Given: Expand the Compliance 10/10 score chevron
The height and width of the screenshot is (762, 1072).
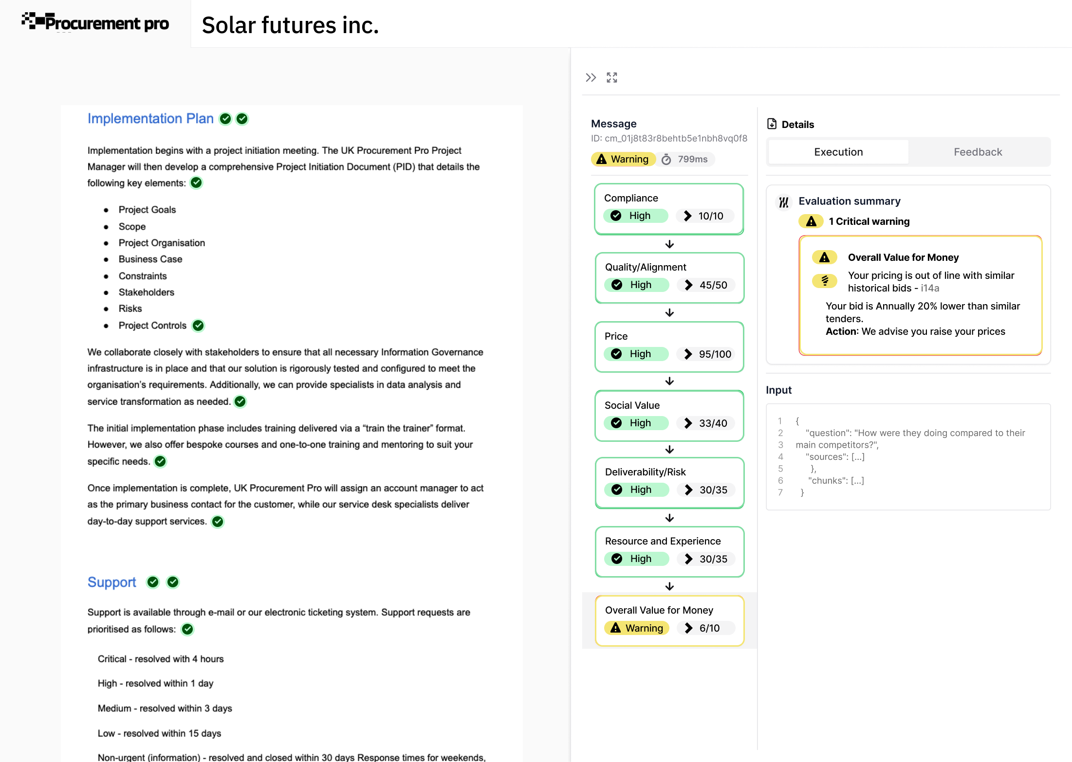Looking at the screenshot, I should pos(687,216).
